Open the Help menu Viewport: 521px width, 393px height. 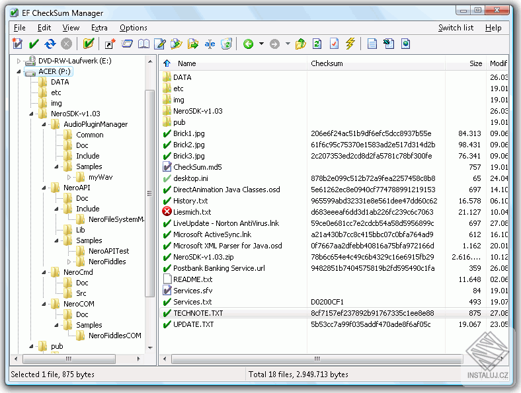493,28
